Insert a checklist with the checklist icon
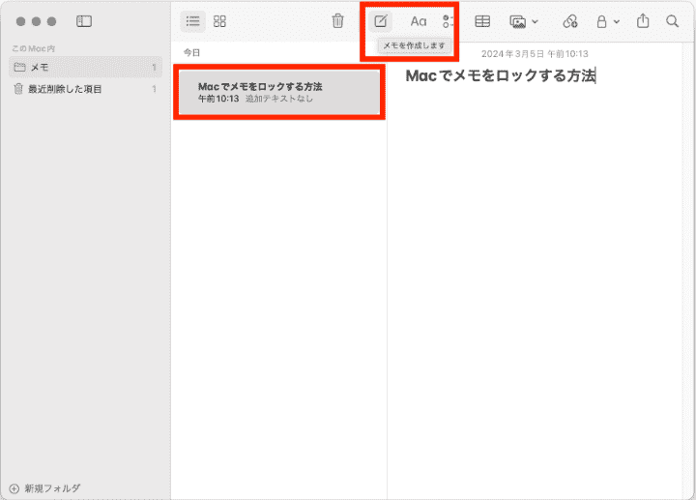This screenshot has width=696, height=500. 448,21
